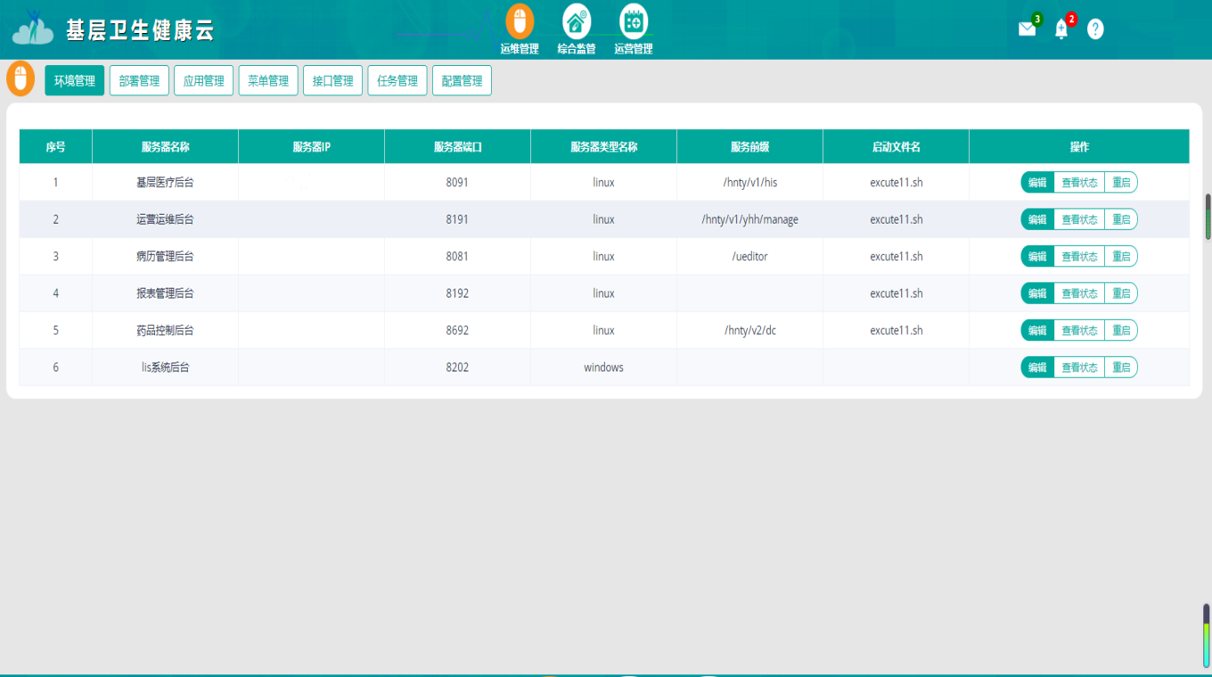Click the /hnty/v2/dc prefix cell
This screenshot has height=677, width=1212.
point(750,330)
